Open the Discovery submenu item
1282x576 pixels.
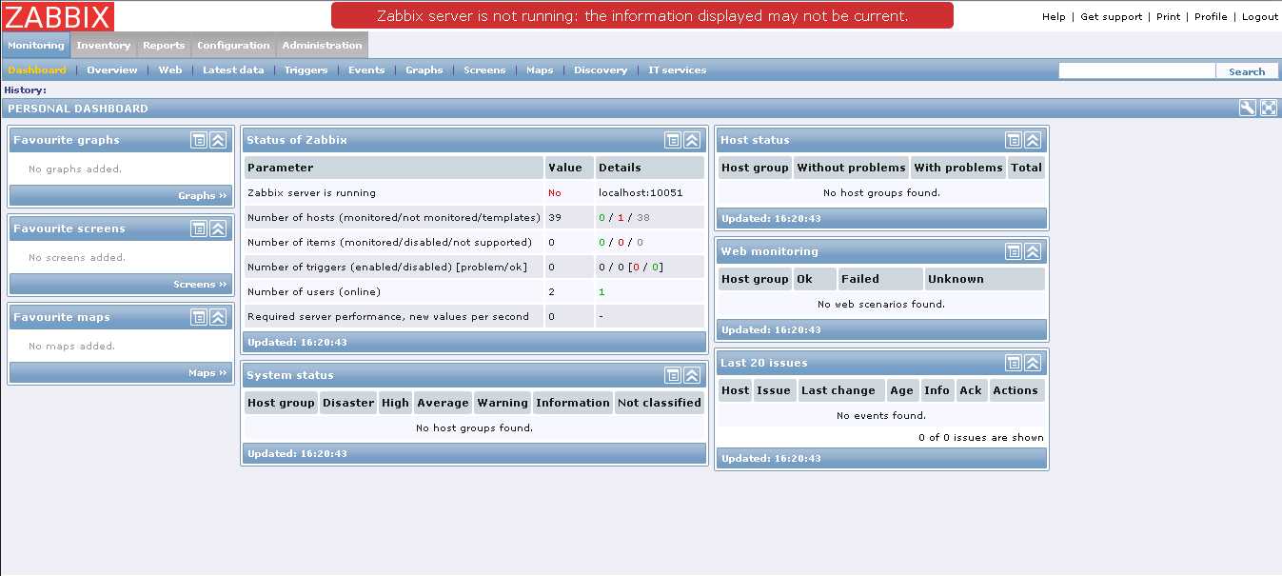601,70
